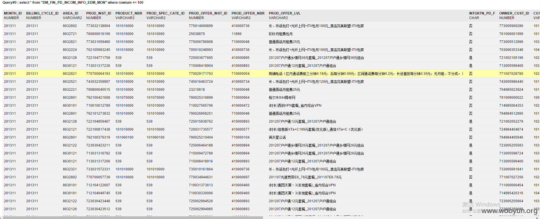Select cell with PROD_INST_ID 773032138904
540x219 pixels.
[98, 26]
